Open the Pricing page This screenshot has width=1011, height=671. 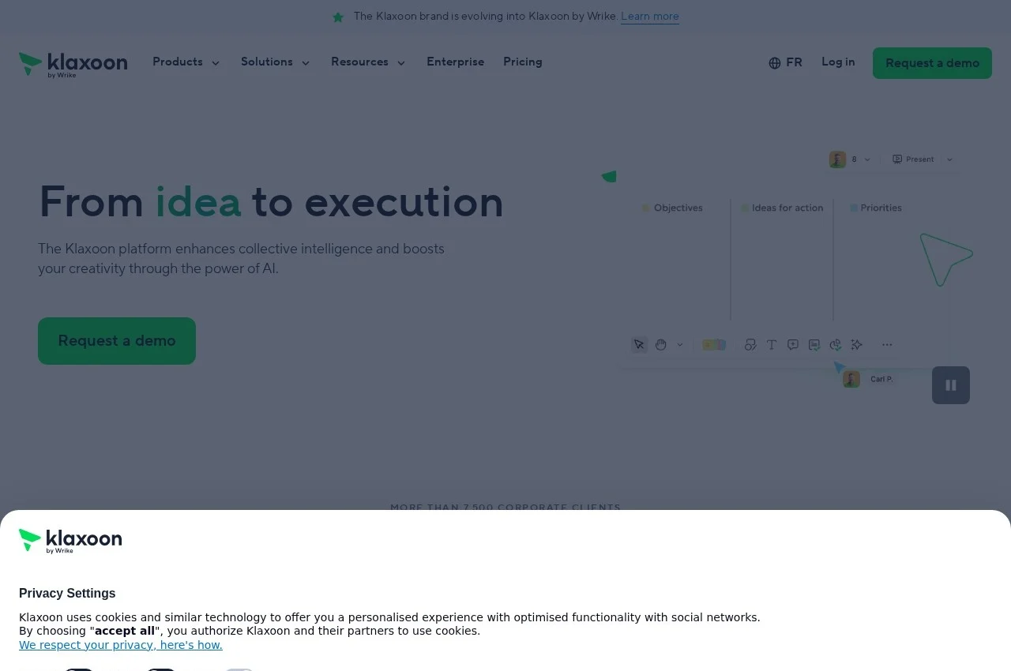[523, 62]
